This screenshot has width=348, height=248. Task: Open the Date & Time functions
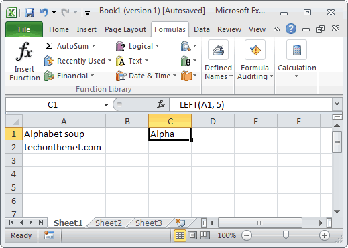(146, 76)
